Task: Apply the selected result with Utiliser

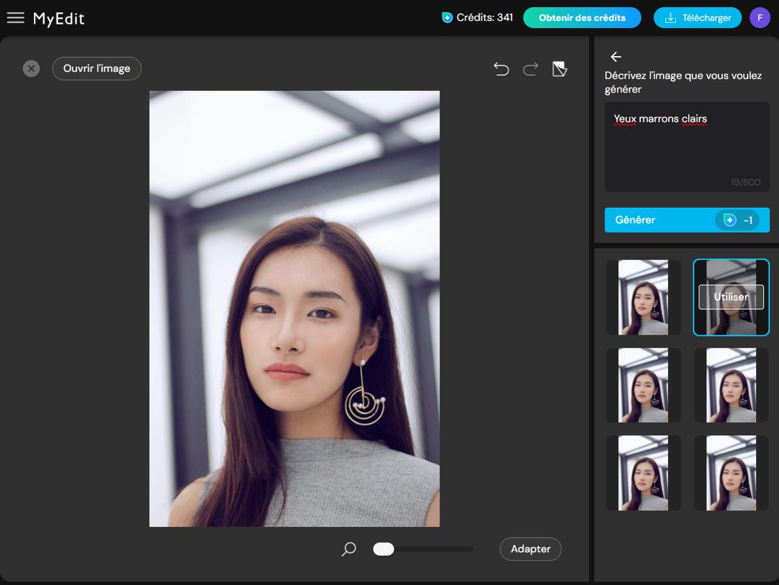Action: click(x=731, y=296)
